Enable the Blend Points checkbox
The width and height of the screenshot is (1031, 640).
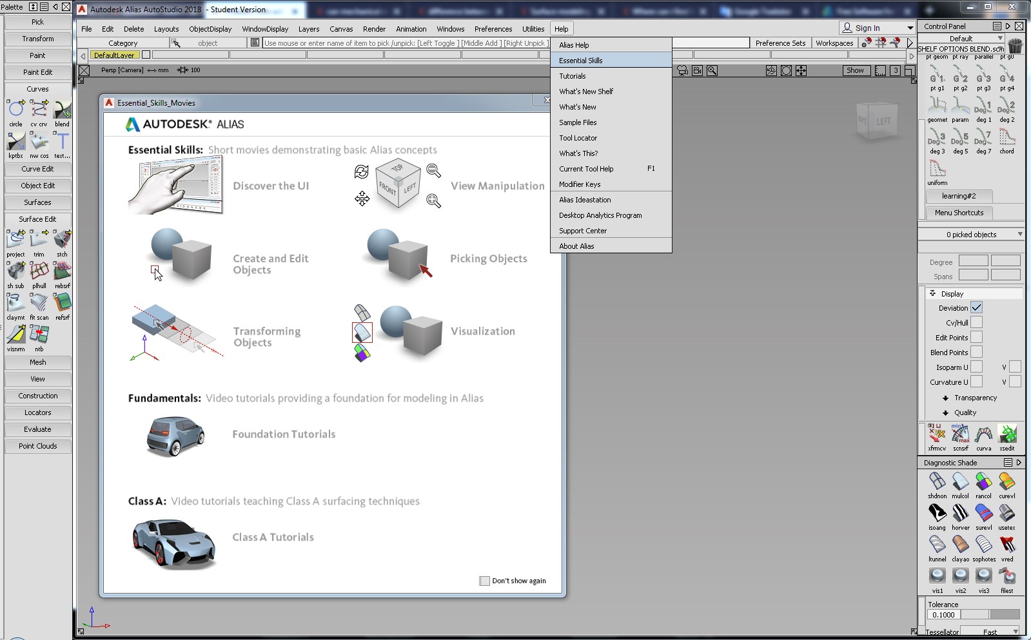[x=976, y=352]
